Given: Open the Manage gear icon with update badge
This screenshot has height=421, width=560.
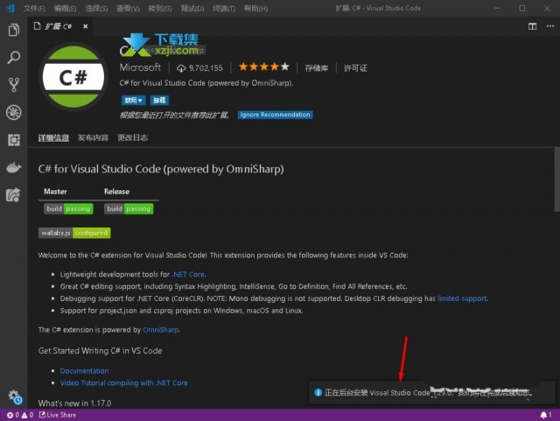Looking at the screenshot, I should [x=15, y=397].
